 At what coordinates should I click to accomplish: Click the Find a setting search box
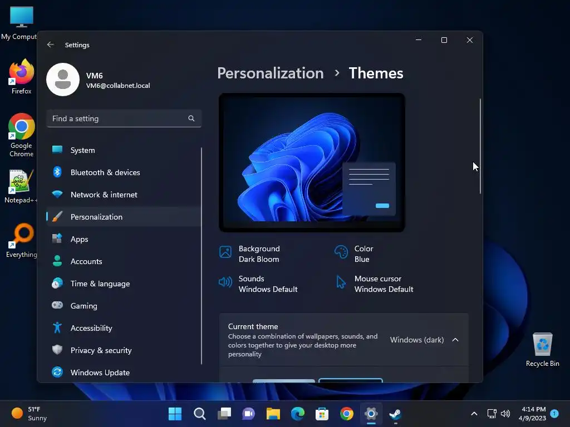point(124,118)
